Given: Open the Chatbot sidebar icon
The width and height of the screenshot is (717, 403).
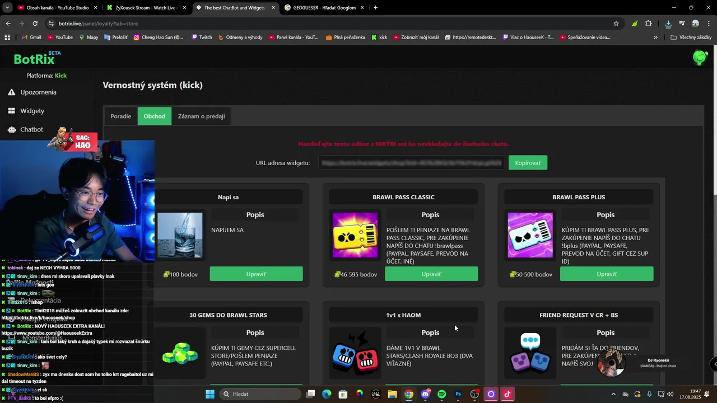Looking at the screenshot, I should click(11, 129).
